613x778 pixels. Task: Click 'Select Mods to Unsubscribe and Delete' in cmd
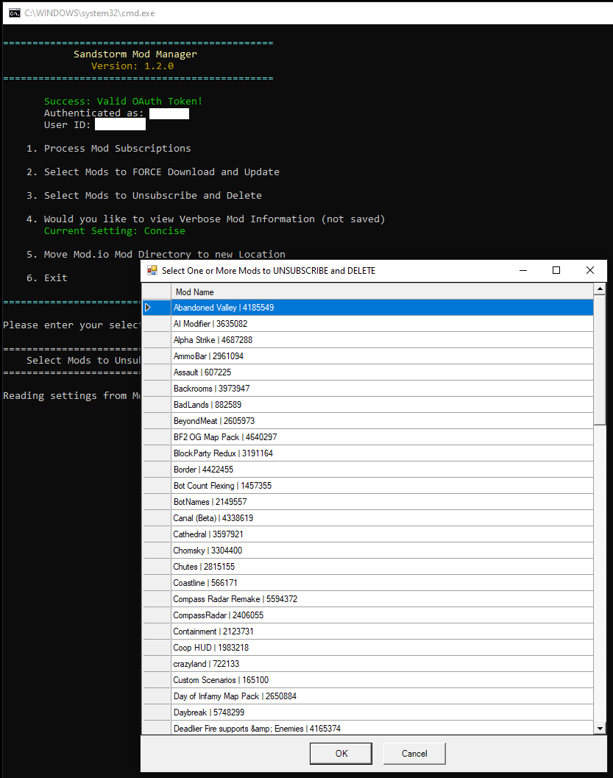pyautogui.click(x=153, y=196)
